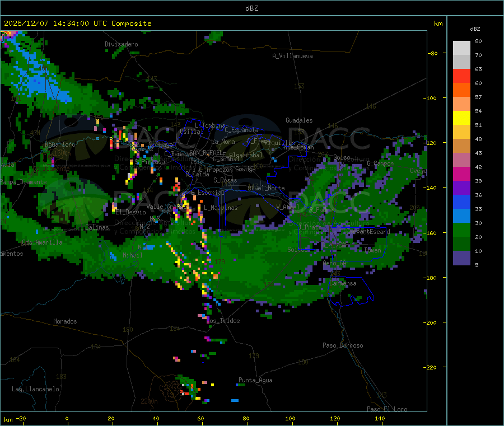504x426 pixels.
Task: Click the '-20' tick on the horizontal km axis
Action: (21, 418)
